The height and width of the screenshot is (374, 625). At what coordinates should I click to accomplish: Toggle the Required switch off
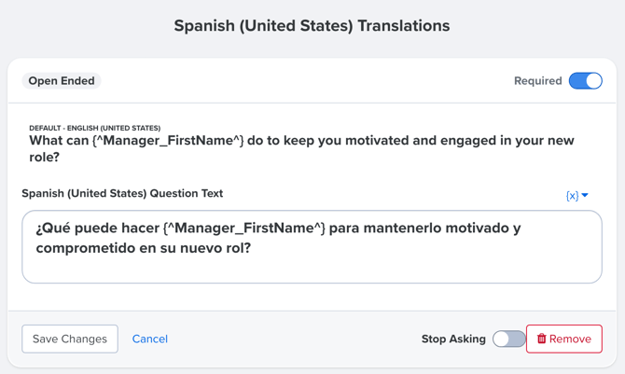click(585, 80)
